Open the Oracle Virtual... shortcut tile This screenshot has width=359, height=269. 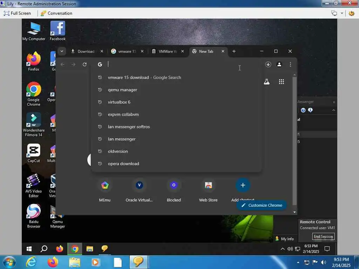[139, 190]
